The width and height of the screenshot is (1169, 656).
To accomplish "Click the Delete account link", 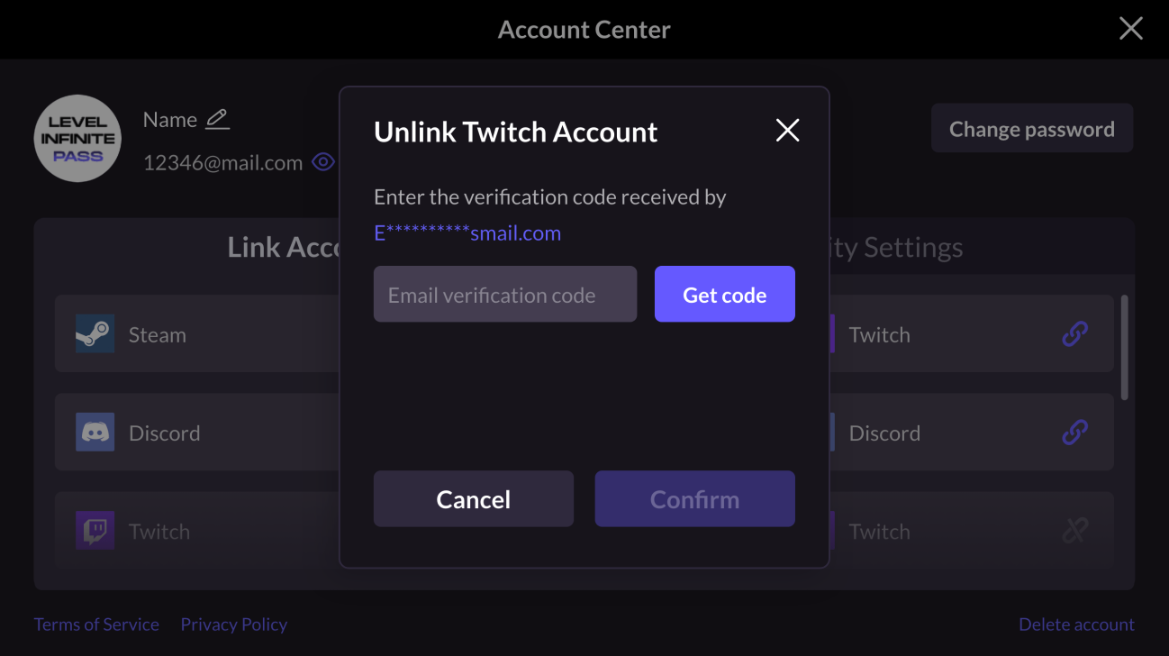I will pos(1076,624).
